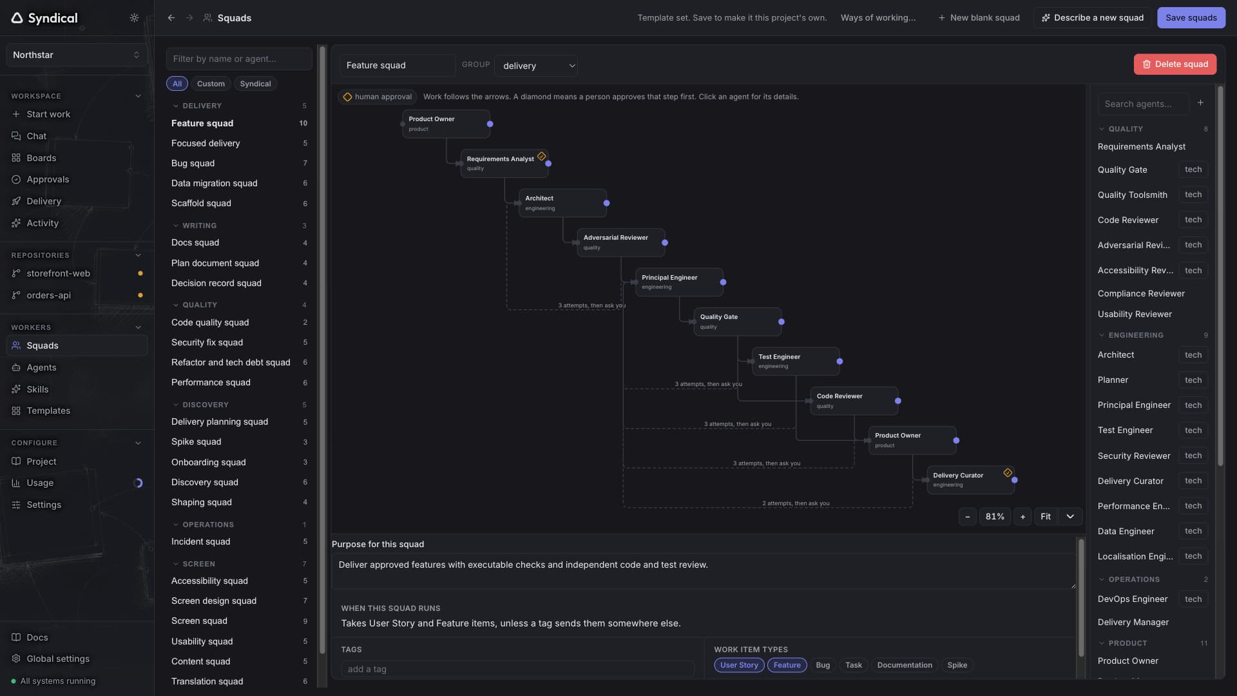Click the Start work plus icon
This screenshot has width=1237, height=696.
pos(16,114)
